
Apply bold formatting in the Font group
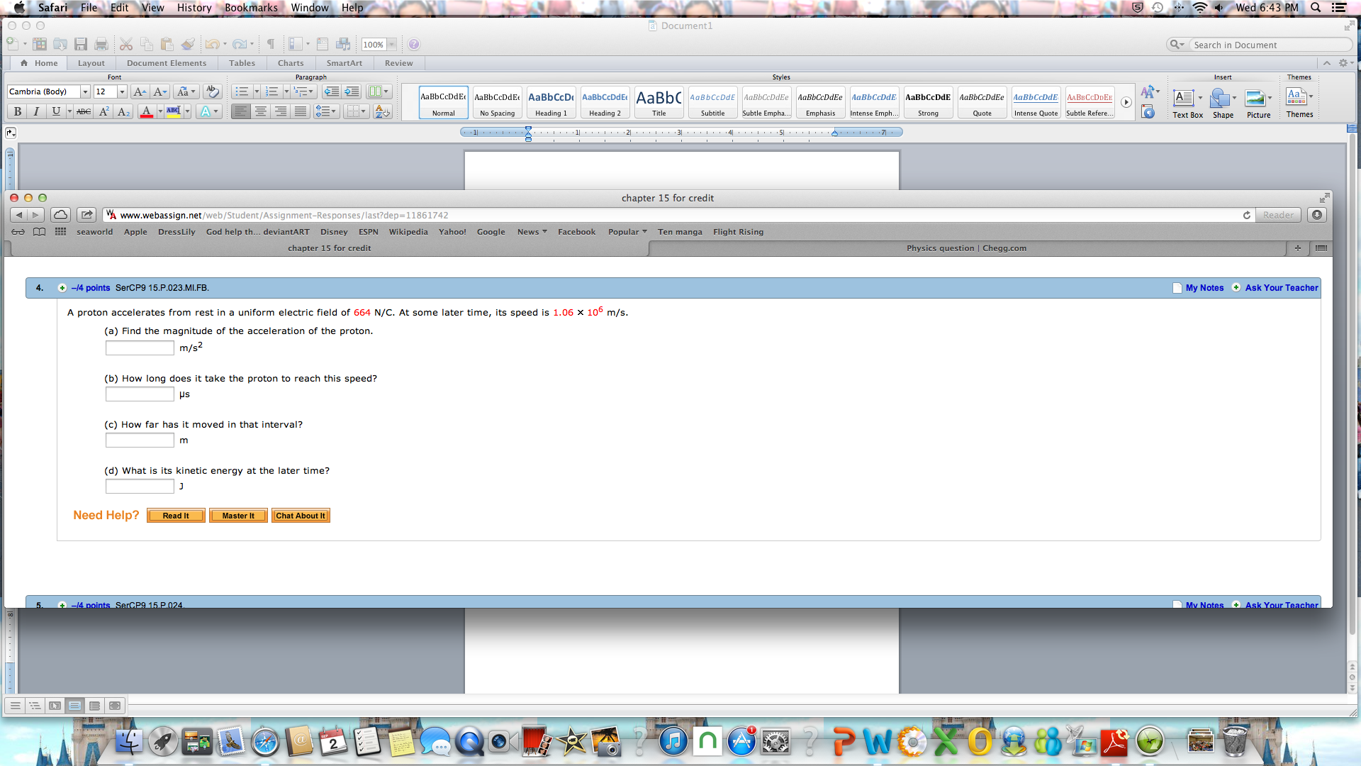coord(16,111)
